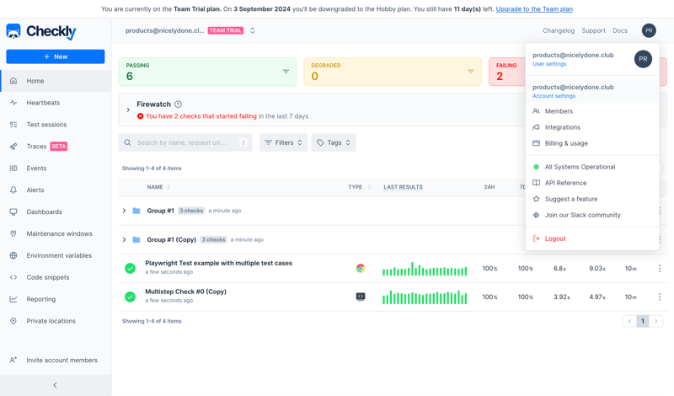The image size is (674, 396).
Task: Expand the Group #1 row
Action: click(124, 211)
